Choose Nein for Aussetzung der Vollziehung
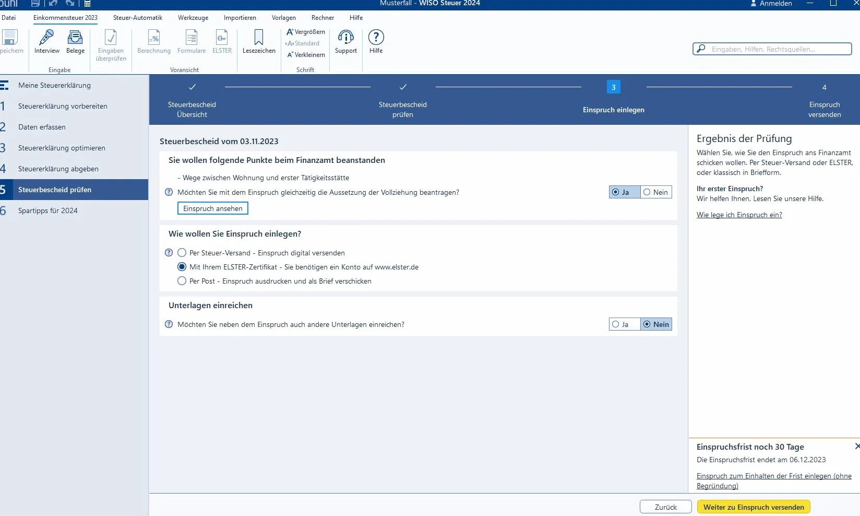The image size is (860, 516). tap(656, 192)
